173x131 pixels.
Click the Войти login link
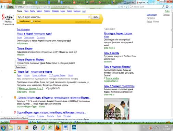tap(167, 11)
